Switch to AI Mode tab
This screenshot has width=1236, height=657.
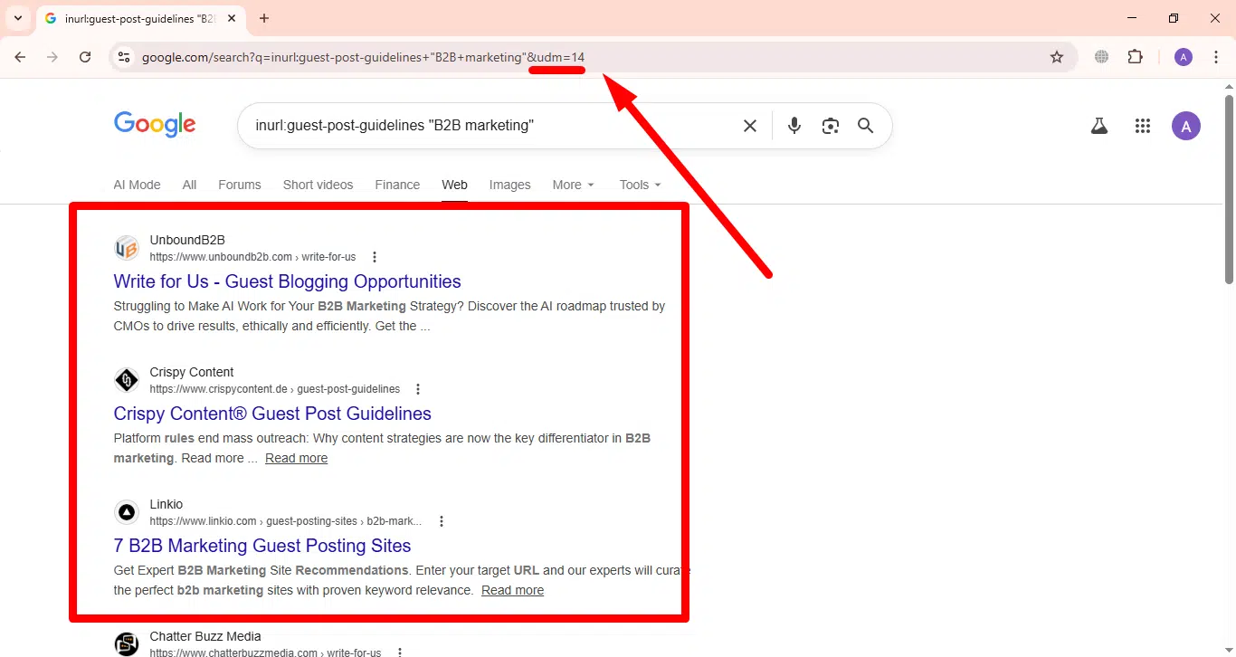tap(137, 185)
